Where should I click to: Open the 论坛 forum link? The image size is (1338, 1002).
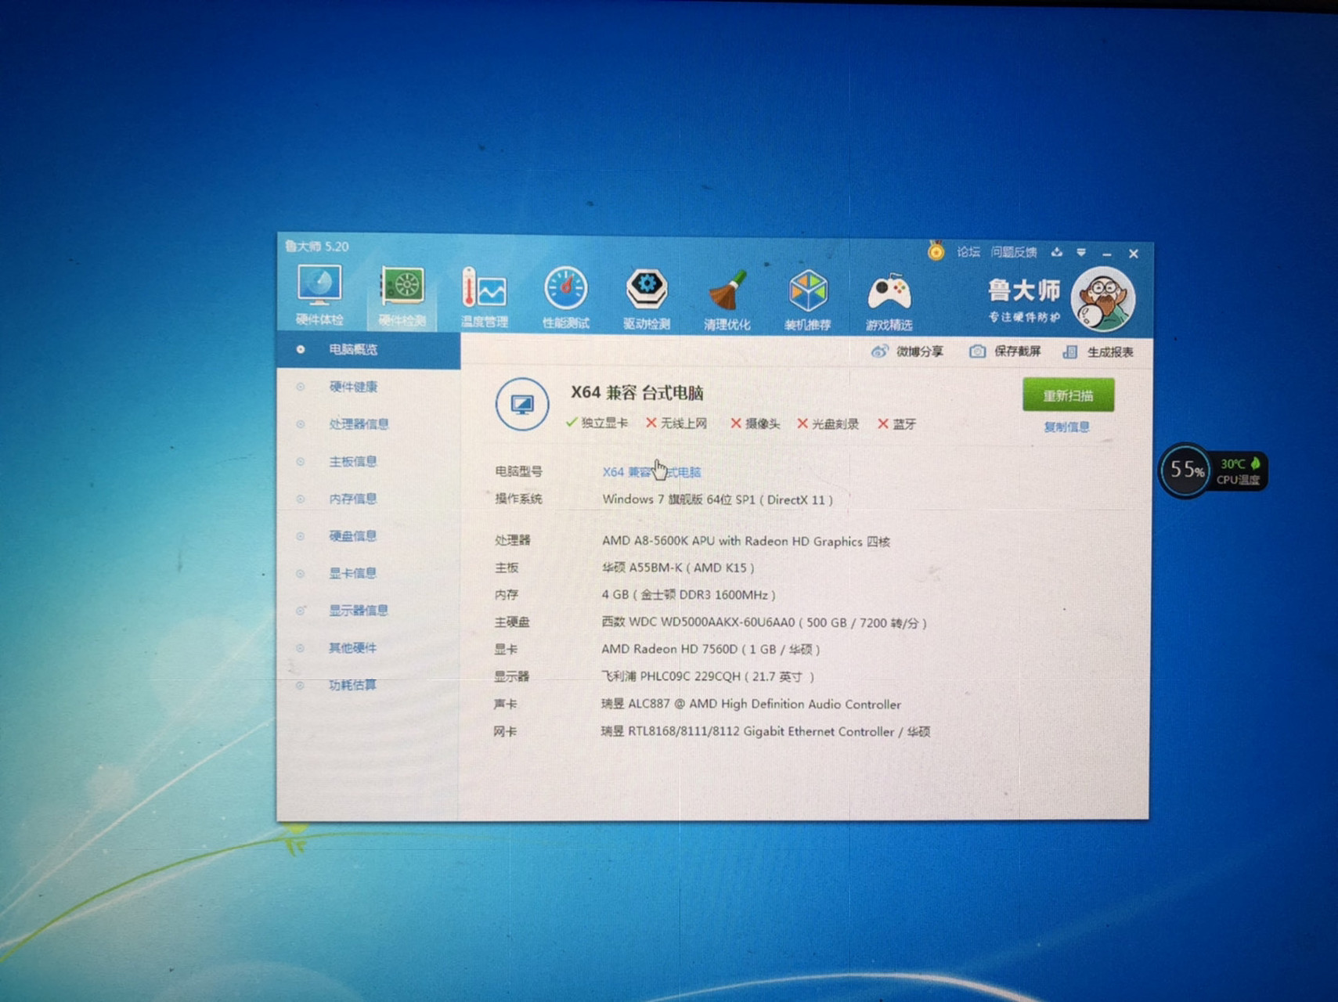(968, 251)
